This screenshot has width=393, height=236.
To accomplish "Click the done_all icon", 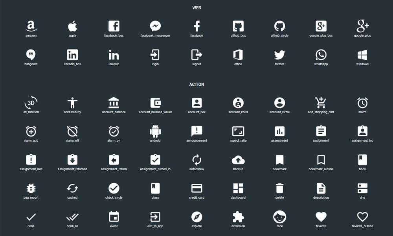I will [x=72, y=217].
